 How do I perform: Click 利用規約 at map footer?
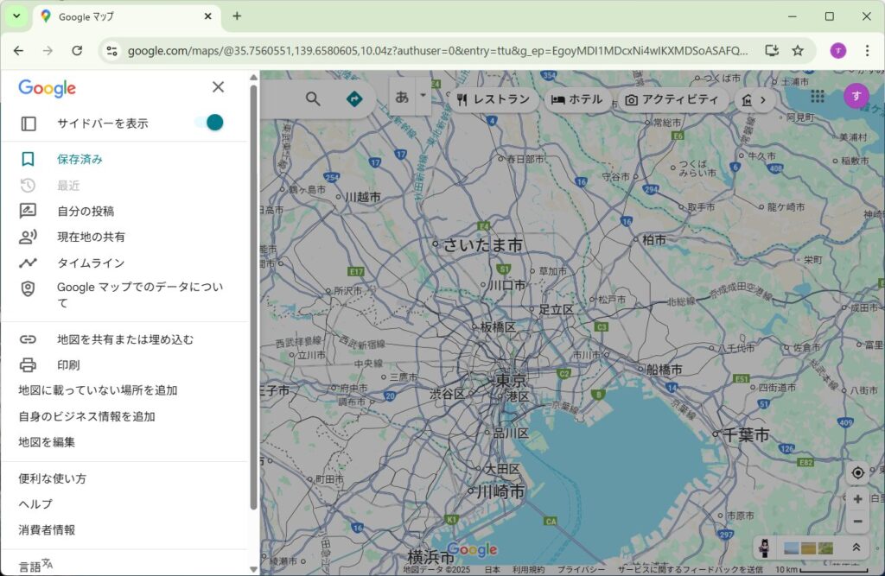point(528,570)
